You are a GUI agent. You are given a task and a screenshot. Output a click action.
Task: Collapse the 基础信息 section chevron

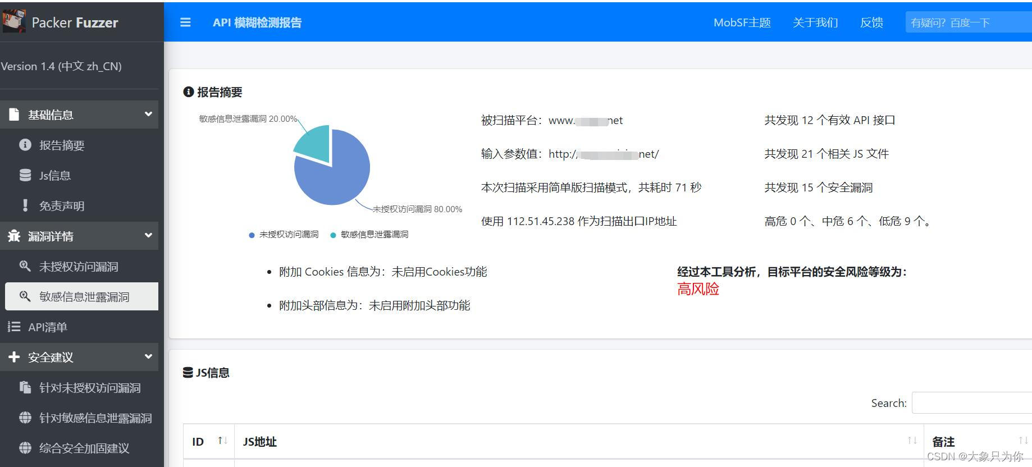(x=148, y=114)
